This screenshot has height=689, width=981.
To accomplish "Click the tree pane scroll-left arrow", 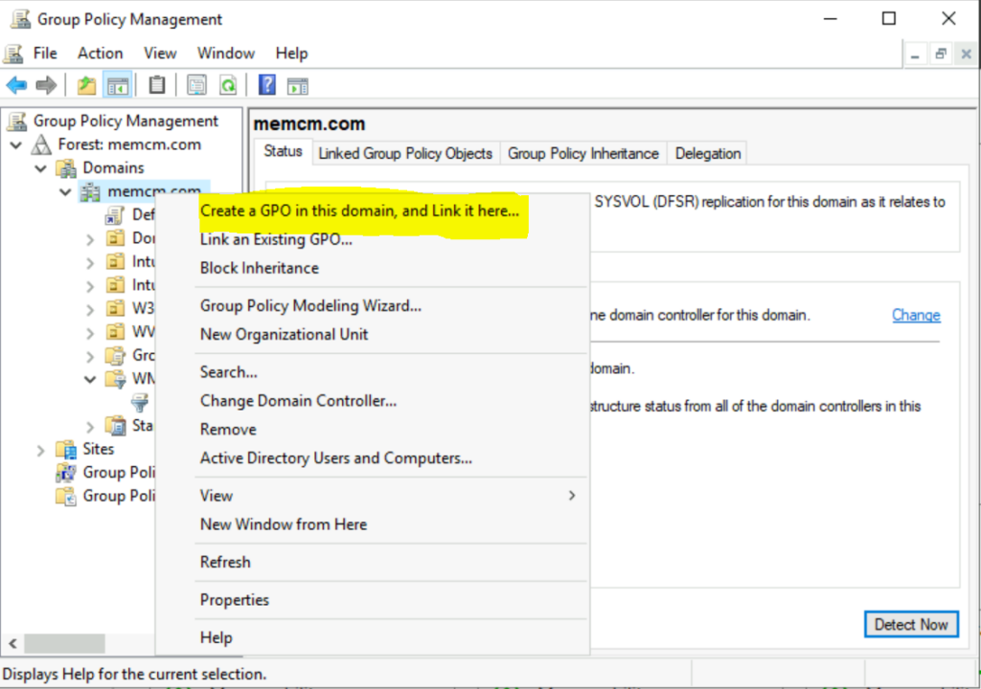I will point(13,643).
